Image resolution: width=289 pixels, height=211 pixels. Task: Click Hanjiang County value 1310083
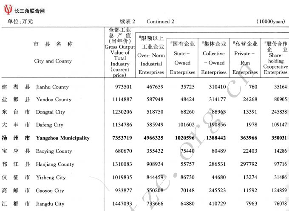click(122, 164)
